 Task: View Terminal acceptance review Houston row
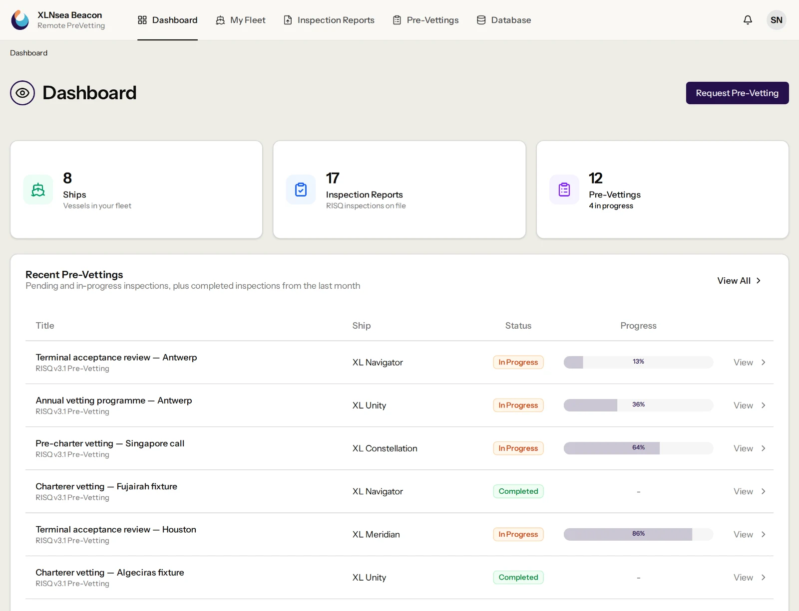(743, 534)
